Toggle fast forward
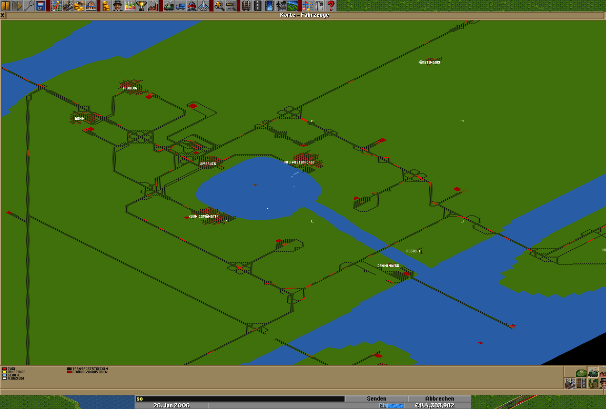606x409 pixels. pyautogui.click(x=17, y=5)
